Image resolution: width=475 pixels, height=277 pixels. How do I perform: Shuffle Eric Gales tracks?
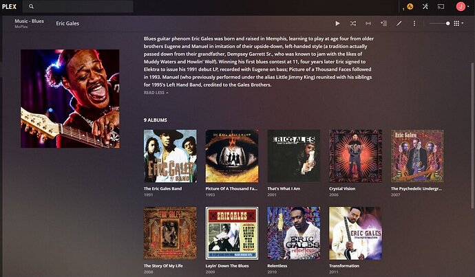[x=353, y=23]
